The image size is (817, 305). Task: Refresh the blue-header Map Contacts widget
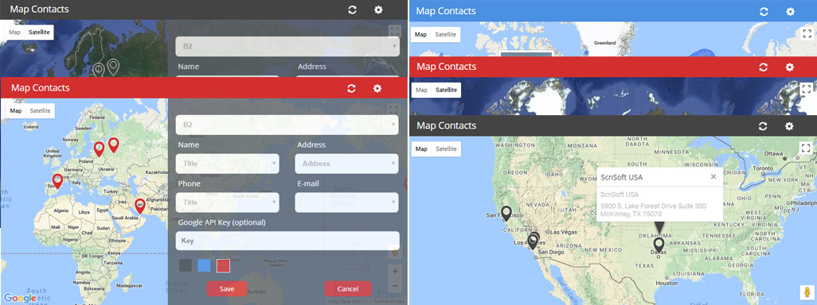764,11
